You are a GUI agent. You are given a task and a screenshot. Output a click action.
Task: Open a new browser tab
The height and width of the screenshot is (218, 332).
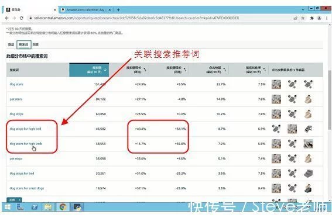118,10
